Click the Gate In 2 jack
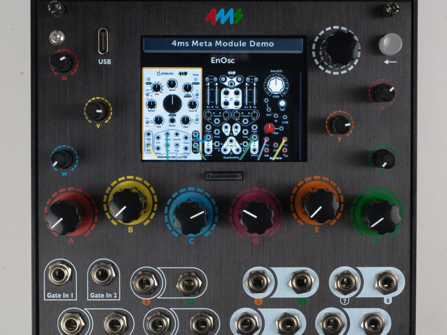447x335 pixels. pyautogui.click(x=103, y=274)
